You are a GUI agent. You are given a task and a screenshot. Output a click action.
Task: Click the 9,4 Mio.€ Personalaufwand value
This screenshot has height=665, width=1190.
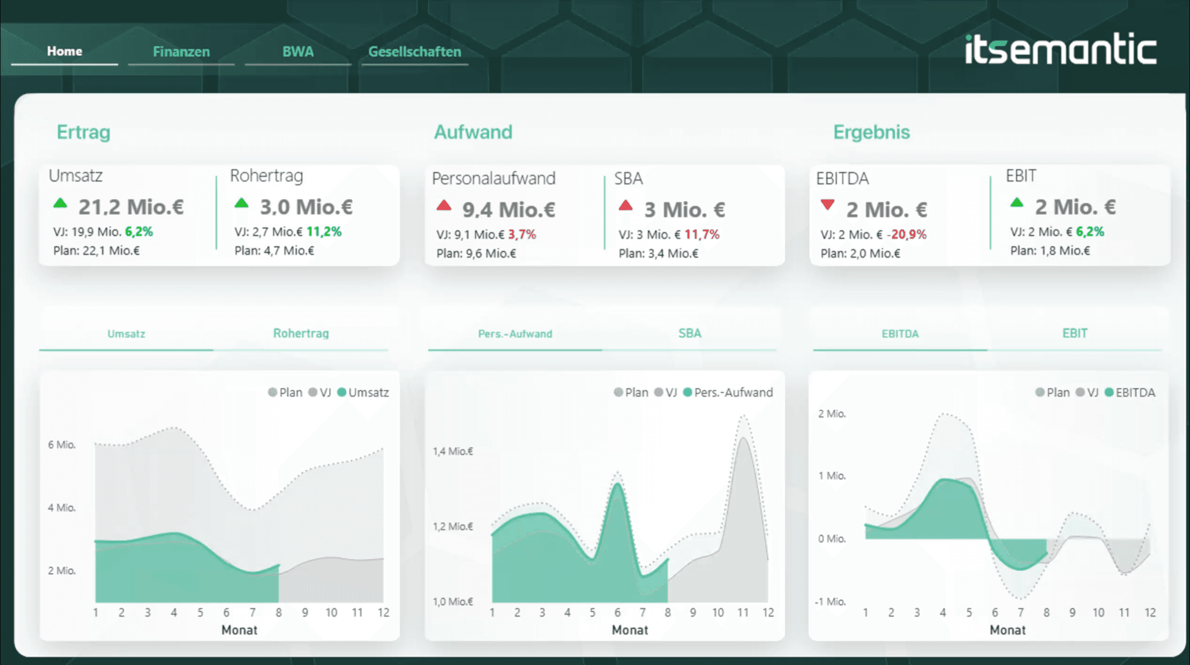[509, 210]
